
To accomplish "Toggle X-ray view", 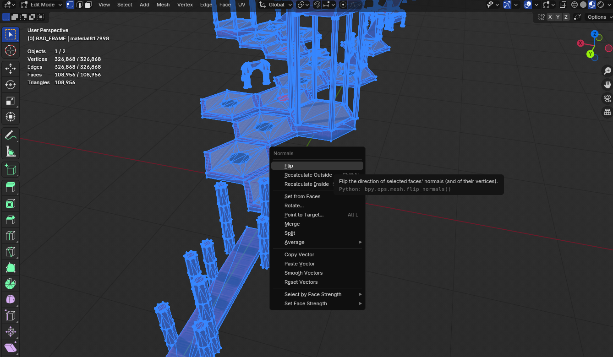I will click(563, 5).
